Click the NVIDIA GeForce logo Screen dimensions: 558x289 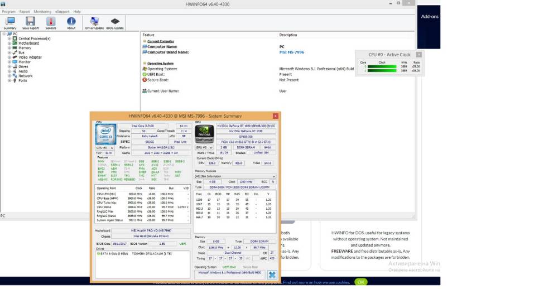coord(204,134)
